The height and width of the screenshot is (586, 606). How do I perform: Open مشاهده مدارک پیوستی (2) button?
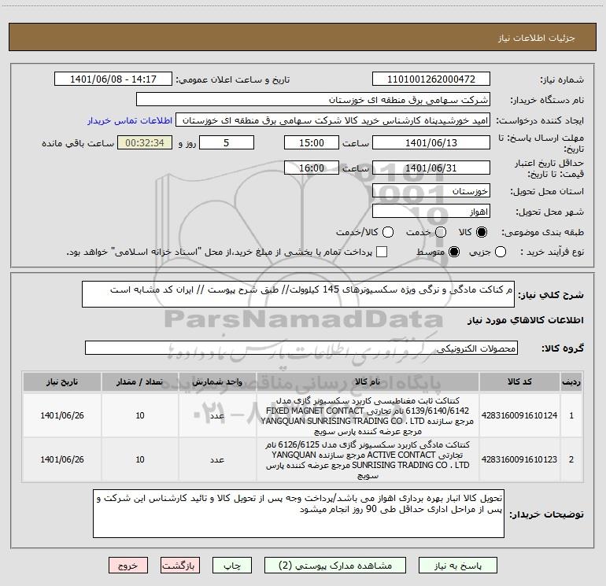[x=335, y=566]
